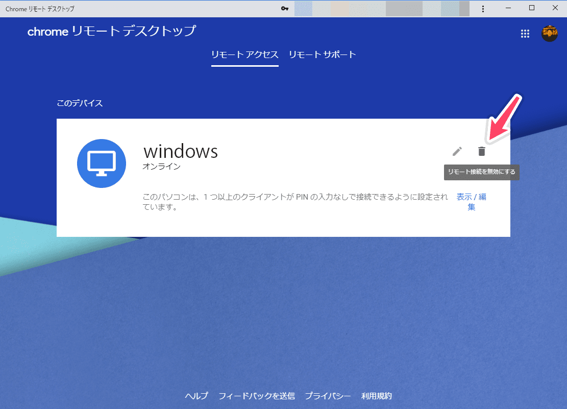This screenshot has width=567, height=409.
Task: Click the PIN-less connection description text
Action: point(295,202)
